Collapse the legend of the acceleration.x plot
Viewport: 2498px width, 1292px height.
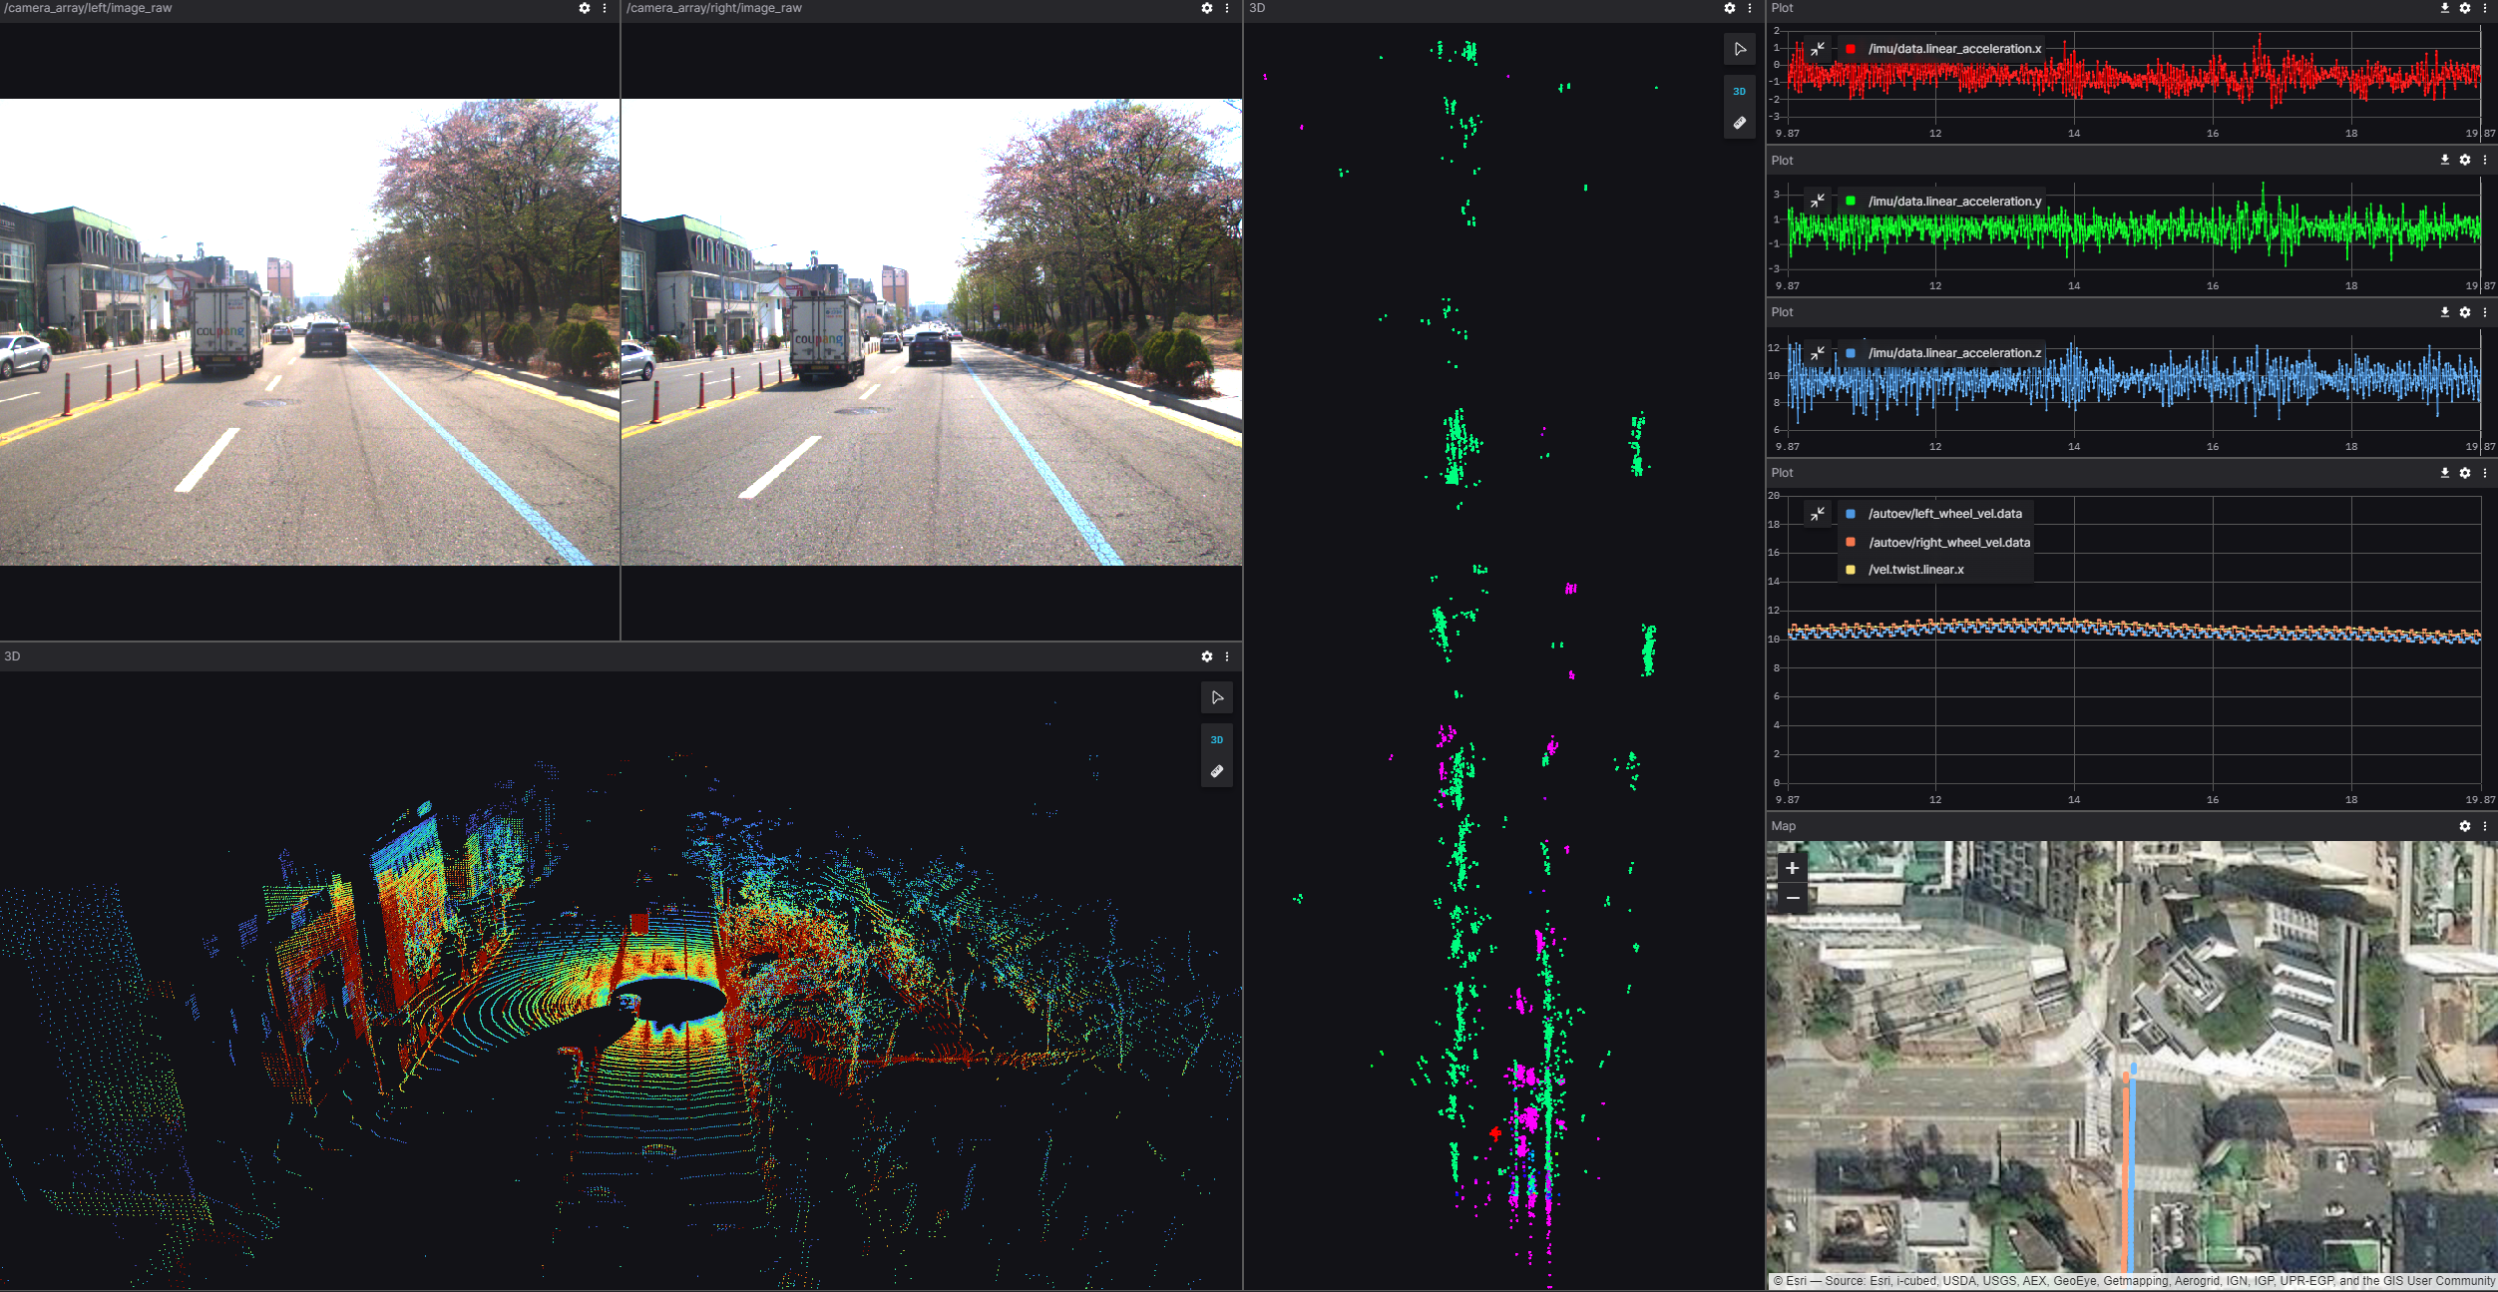point(1818,49)
